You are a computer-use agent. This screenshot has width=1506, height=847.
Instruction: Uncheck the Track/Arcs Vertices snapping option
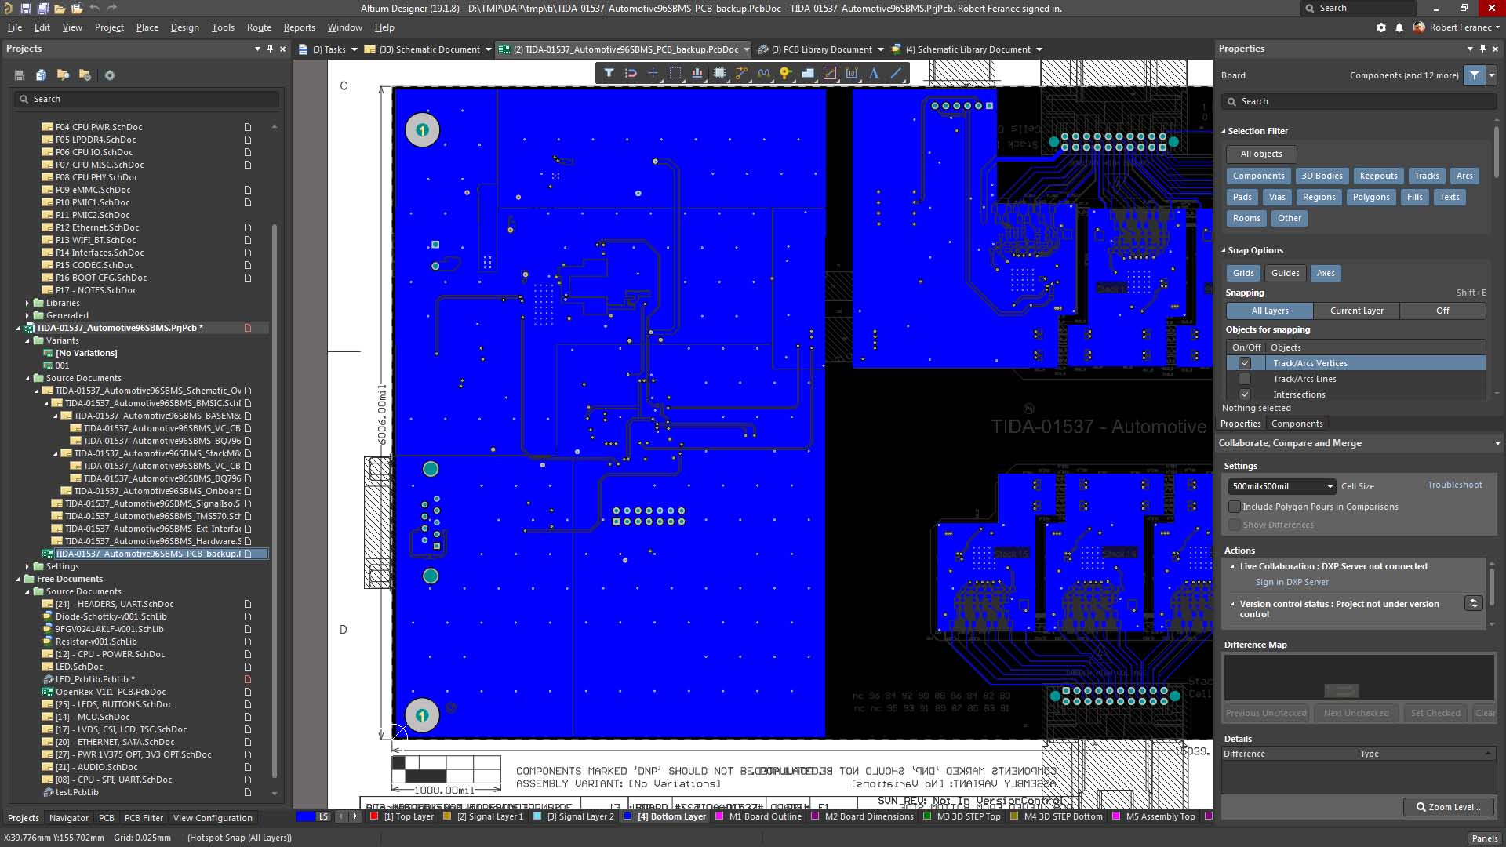[x=1245, y=363]
